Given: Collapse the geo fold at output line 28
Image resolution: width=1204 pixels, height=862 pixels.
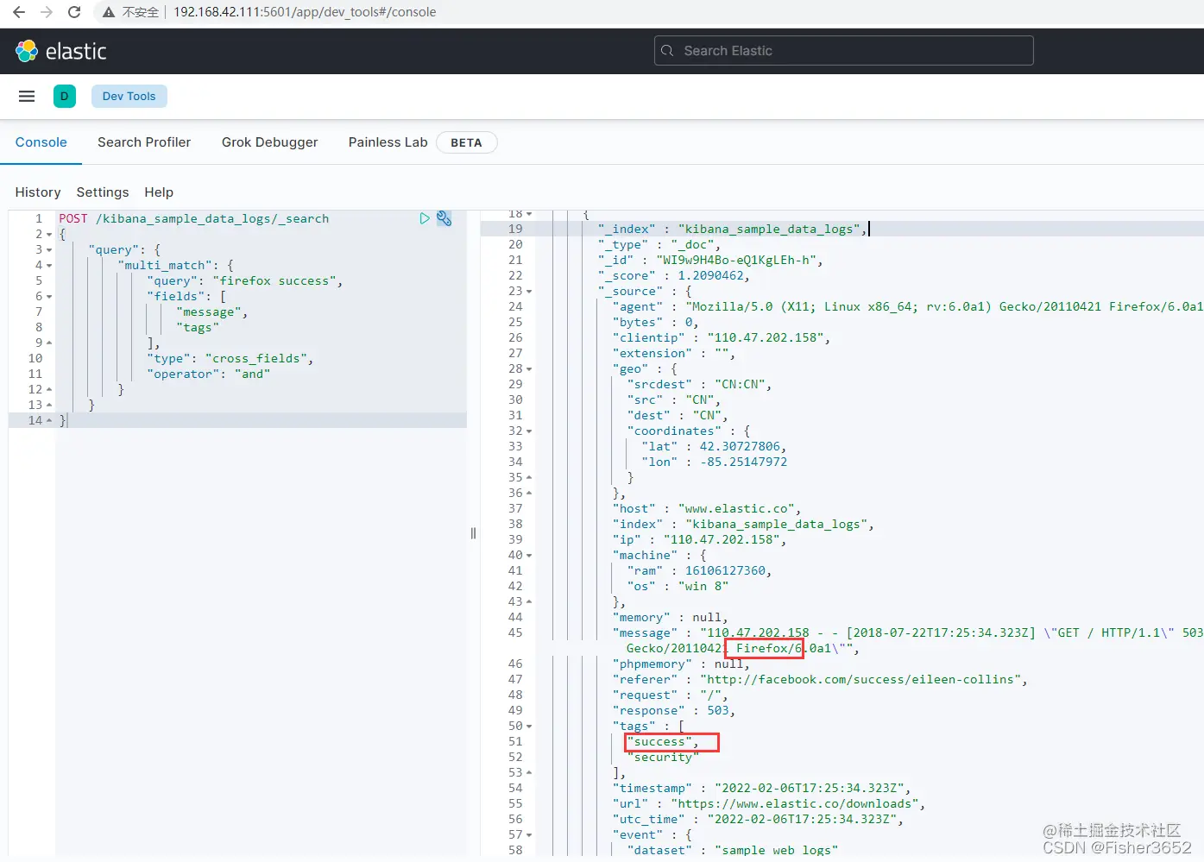Looking at the screenshot, I should (529, 369).
